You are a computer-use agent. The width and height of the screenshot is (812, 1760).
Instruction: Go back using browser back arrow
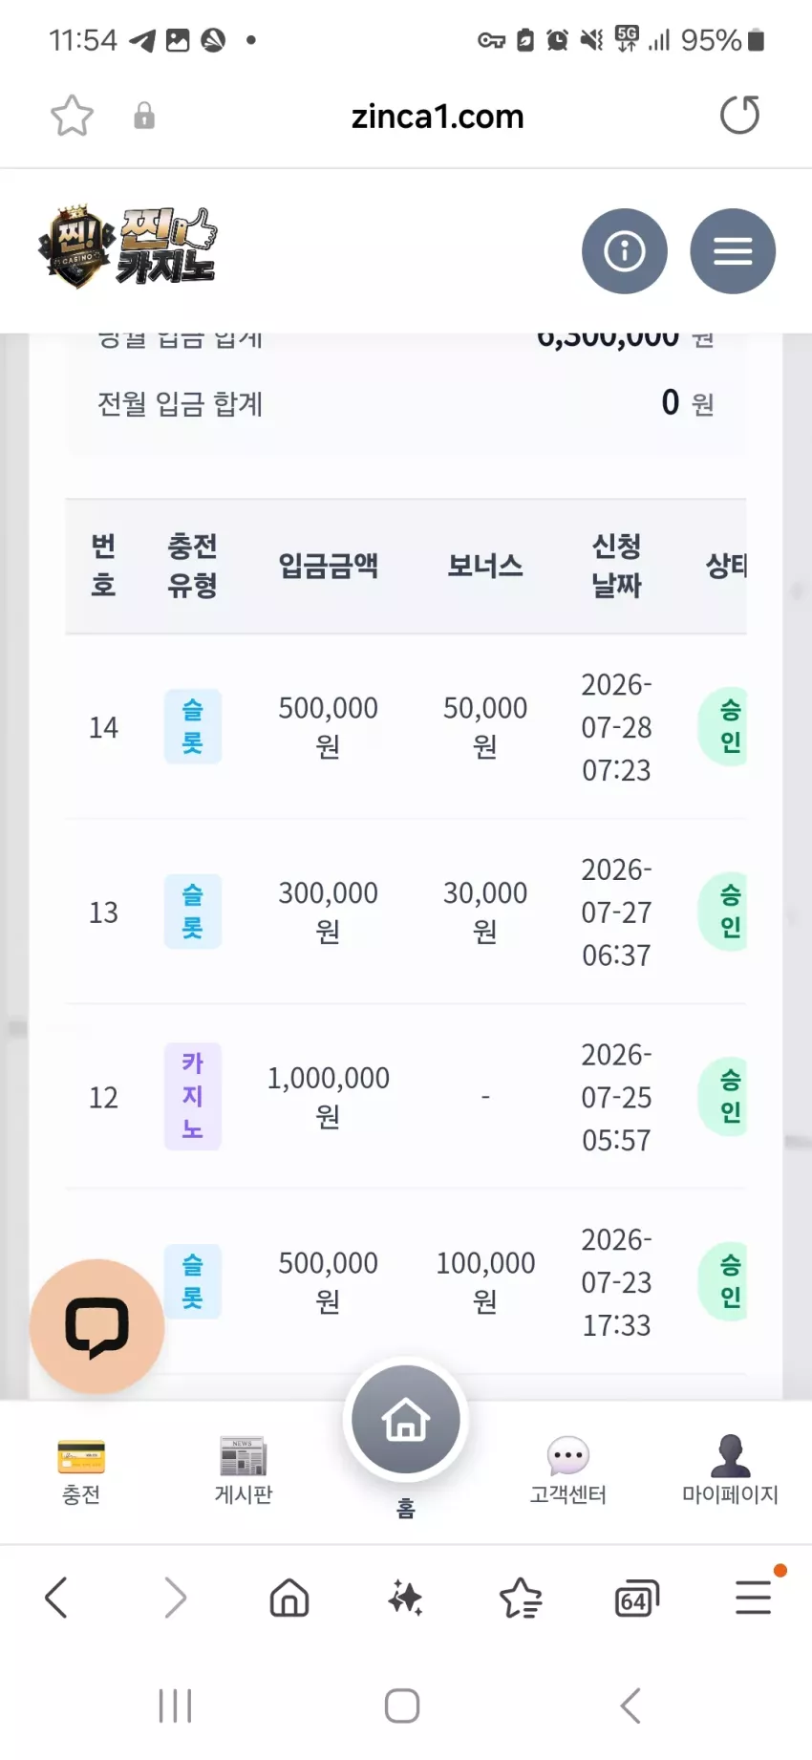56,1598
